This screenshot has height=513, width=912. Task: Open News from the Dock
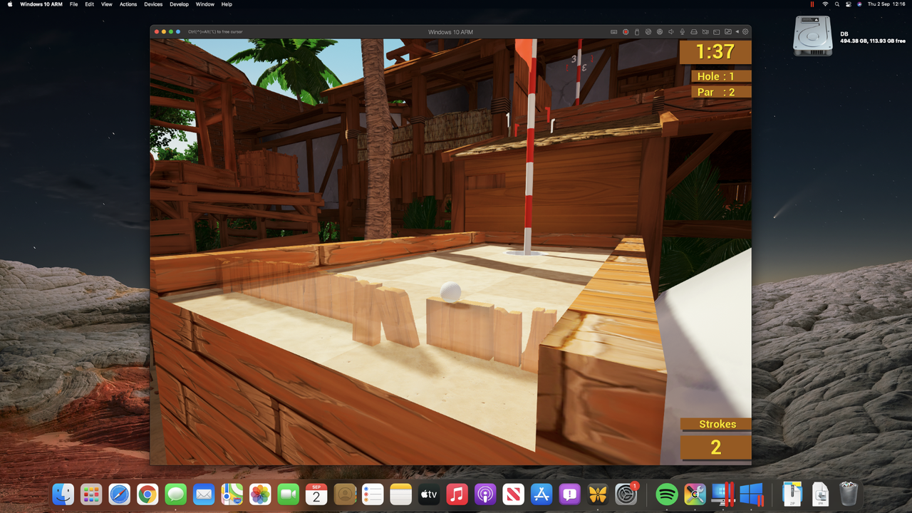pyautogui.click(x=513, y=494)
